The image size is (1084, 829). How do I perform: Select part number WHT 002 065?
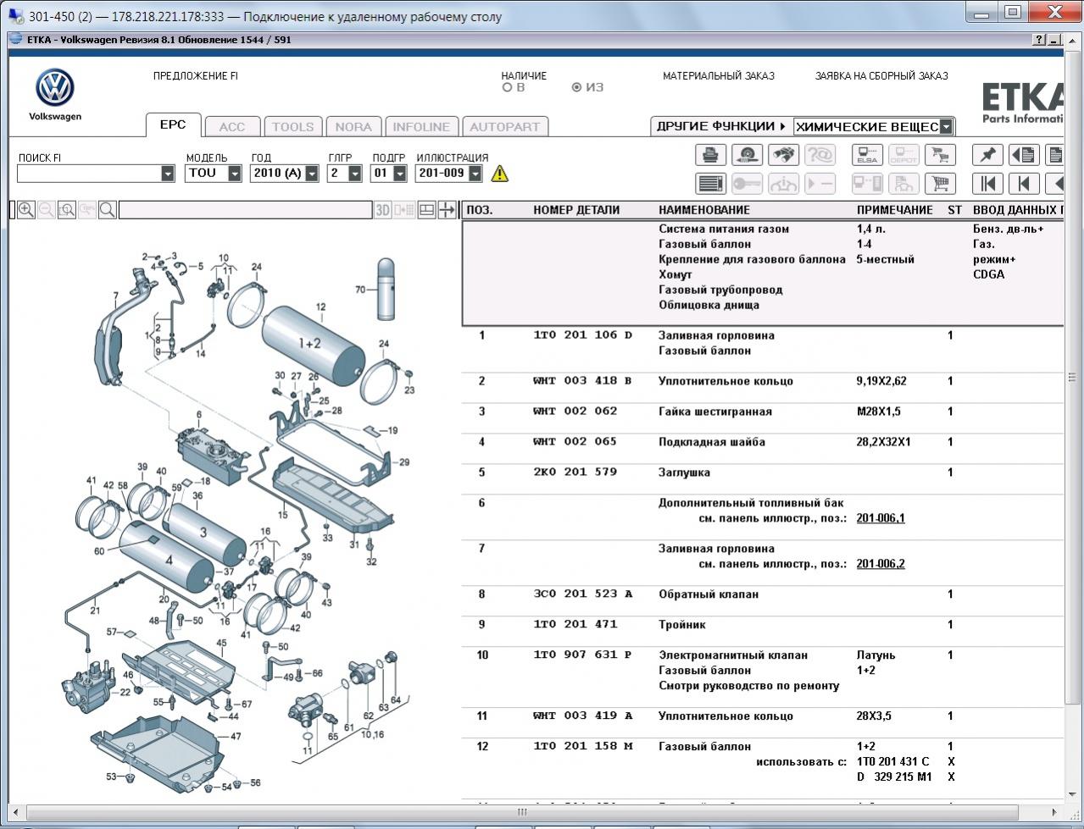[x=575, y=442]
